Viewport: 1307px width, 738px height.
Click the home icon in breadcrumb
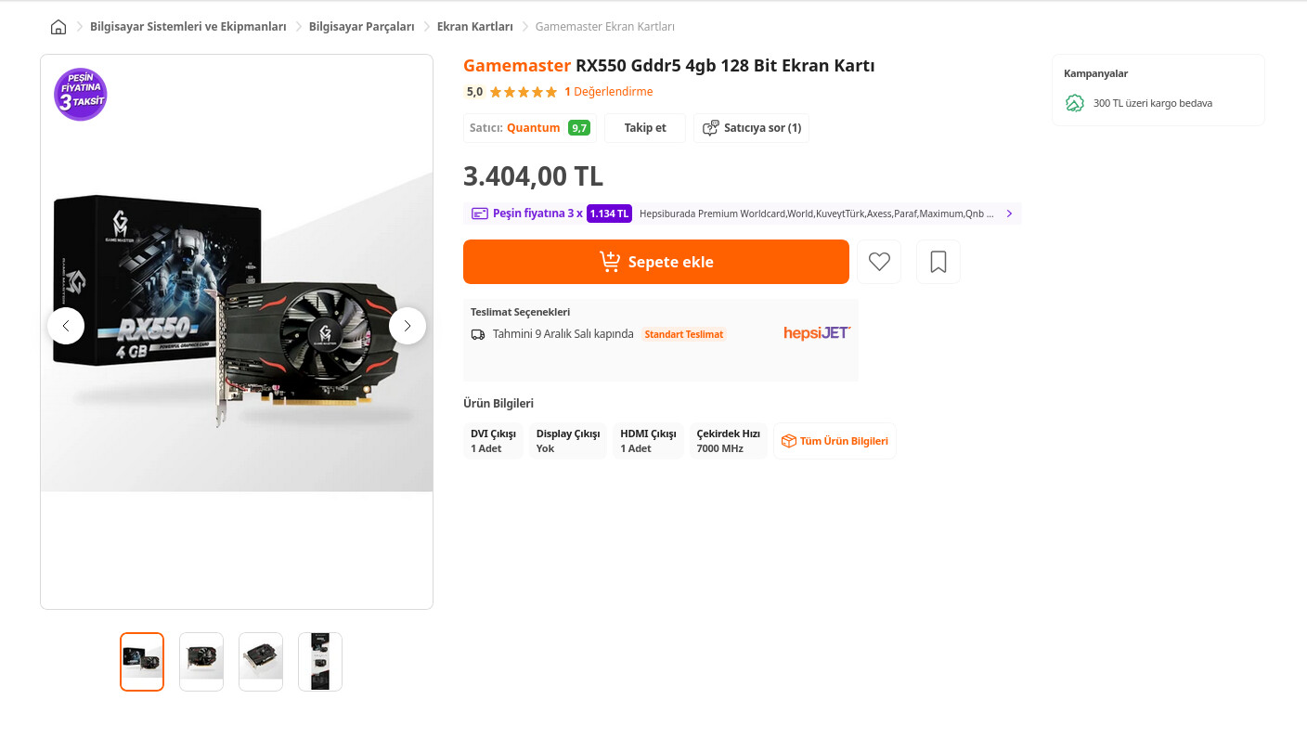58,27
